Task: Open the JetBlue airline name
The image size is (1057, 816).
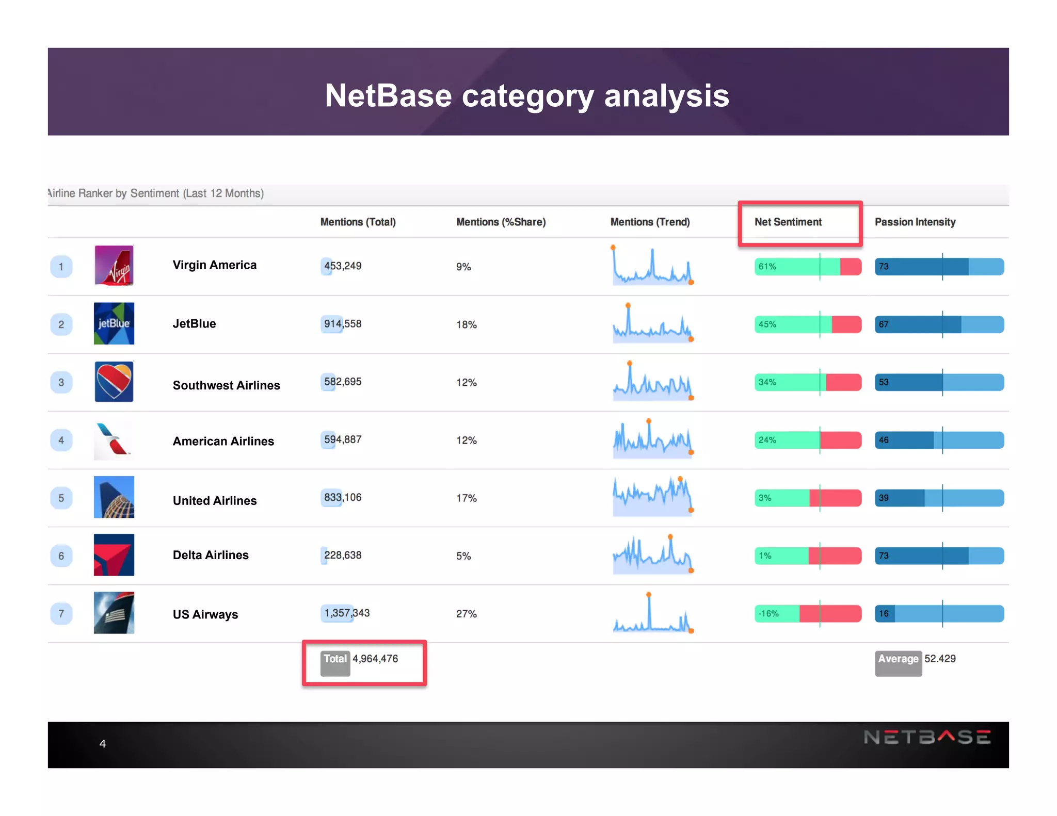Action: coord(195,323)
